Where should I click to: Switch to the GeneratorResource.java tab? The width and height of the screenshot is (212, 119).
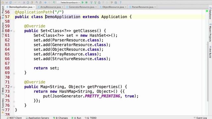(81, 7)
